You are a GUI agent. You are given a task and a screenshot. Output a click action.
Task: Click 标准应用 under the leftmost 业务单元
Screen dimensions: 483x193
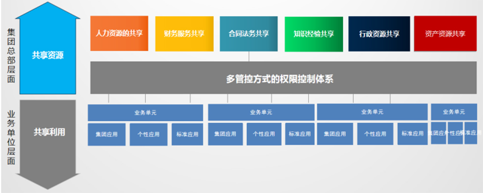(187, 134)
